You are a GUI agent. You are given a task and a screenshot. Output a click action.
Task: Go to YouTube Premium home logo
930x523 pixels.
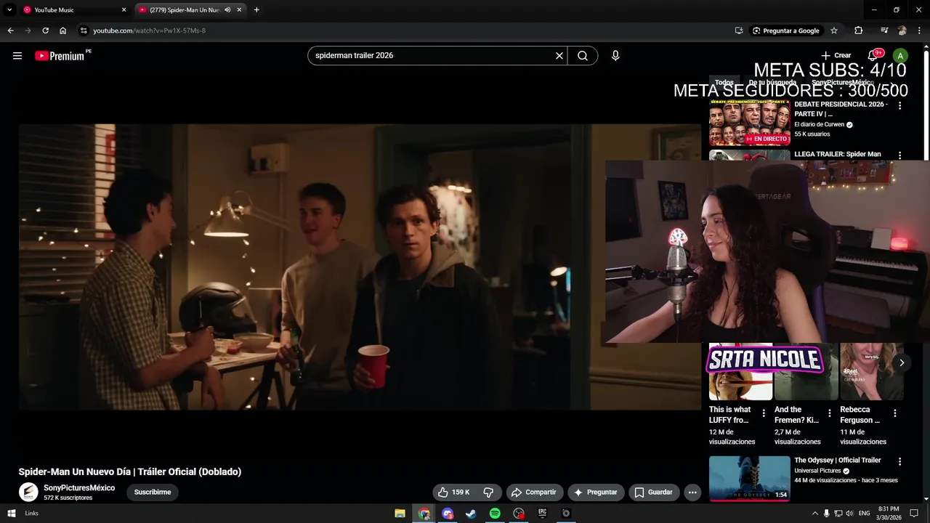click(62, 55)
